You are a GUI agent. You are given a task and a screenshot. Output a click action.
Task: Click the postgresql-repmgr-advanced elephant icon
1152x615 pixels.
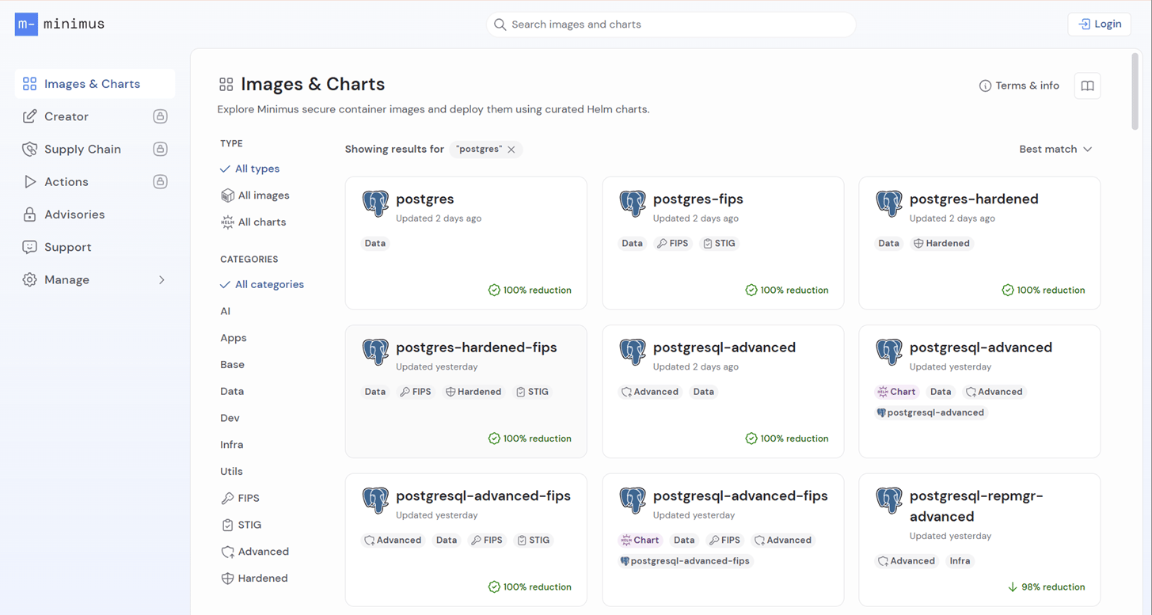[889, 500]
